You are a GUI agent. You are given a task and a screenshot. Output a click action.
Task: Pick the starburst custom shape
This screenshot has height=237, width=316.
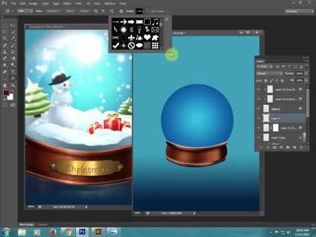pos(124,30)
